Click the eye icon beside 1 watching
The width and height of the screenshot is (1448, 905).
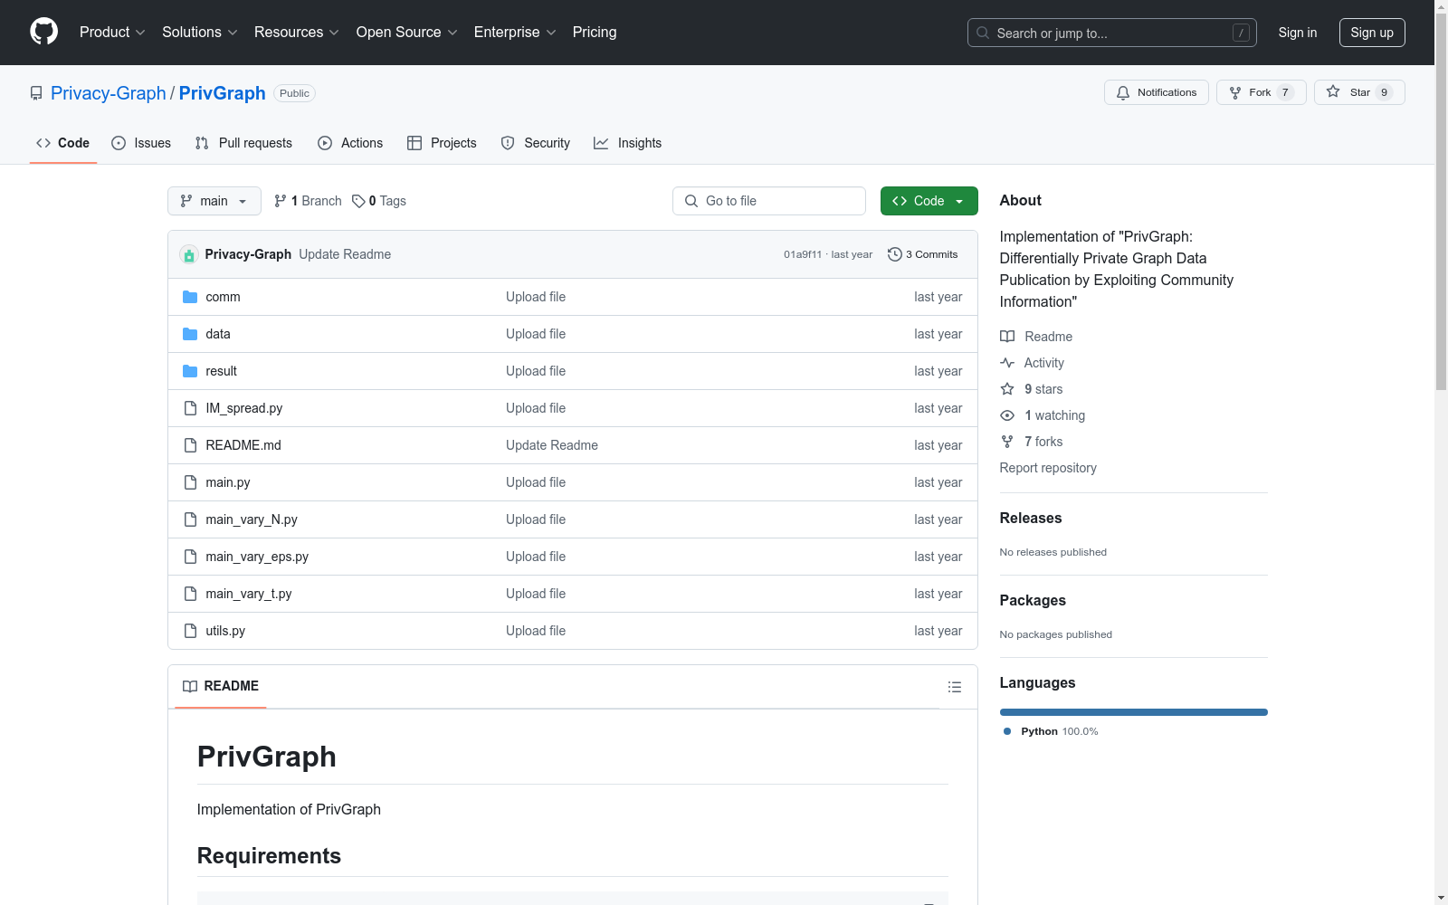(x=1007, y=415)
